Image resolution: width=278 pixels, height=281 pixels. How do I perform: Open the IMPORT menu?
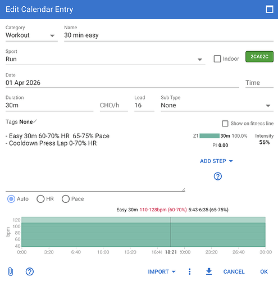pos(162,271)
